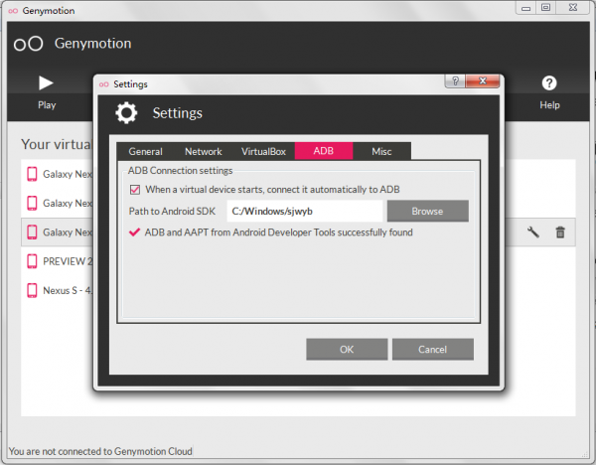596x465 pixels.
Task: Open the Network tab
Action: pyautogui.click(x=203, y=152)
